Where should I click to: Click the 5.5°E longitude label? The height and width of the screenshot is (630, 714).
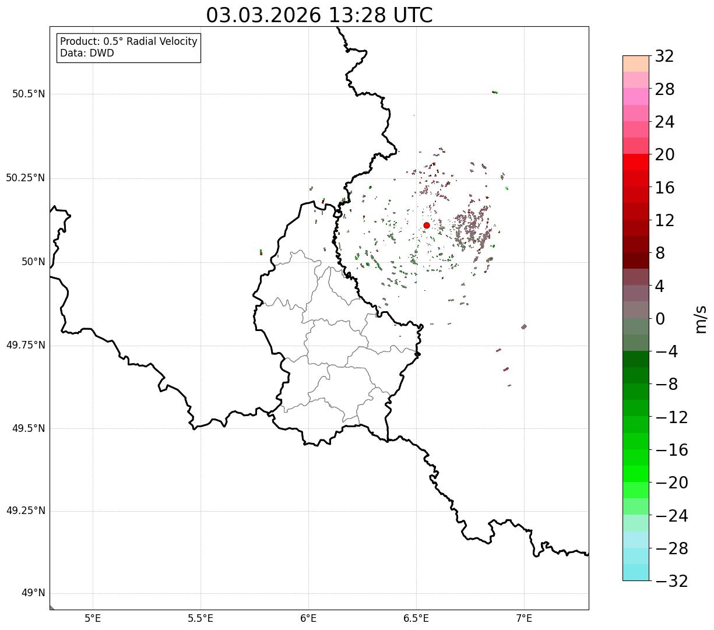pos(201,618)
